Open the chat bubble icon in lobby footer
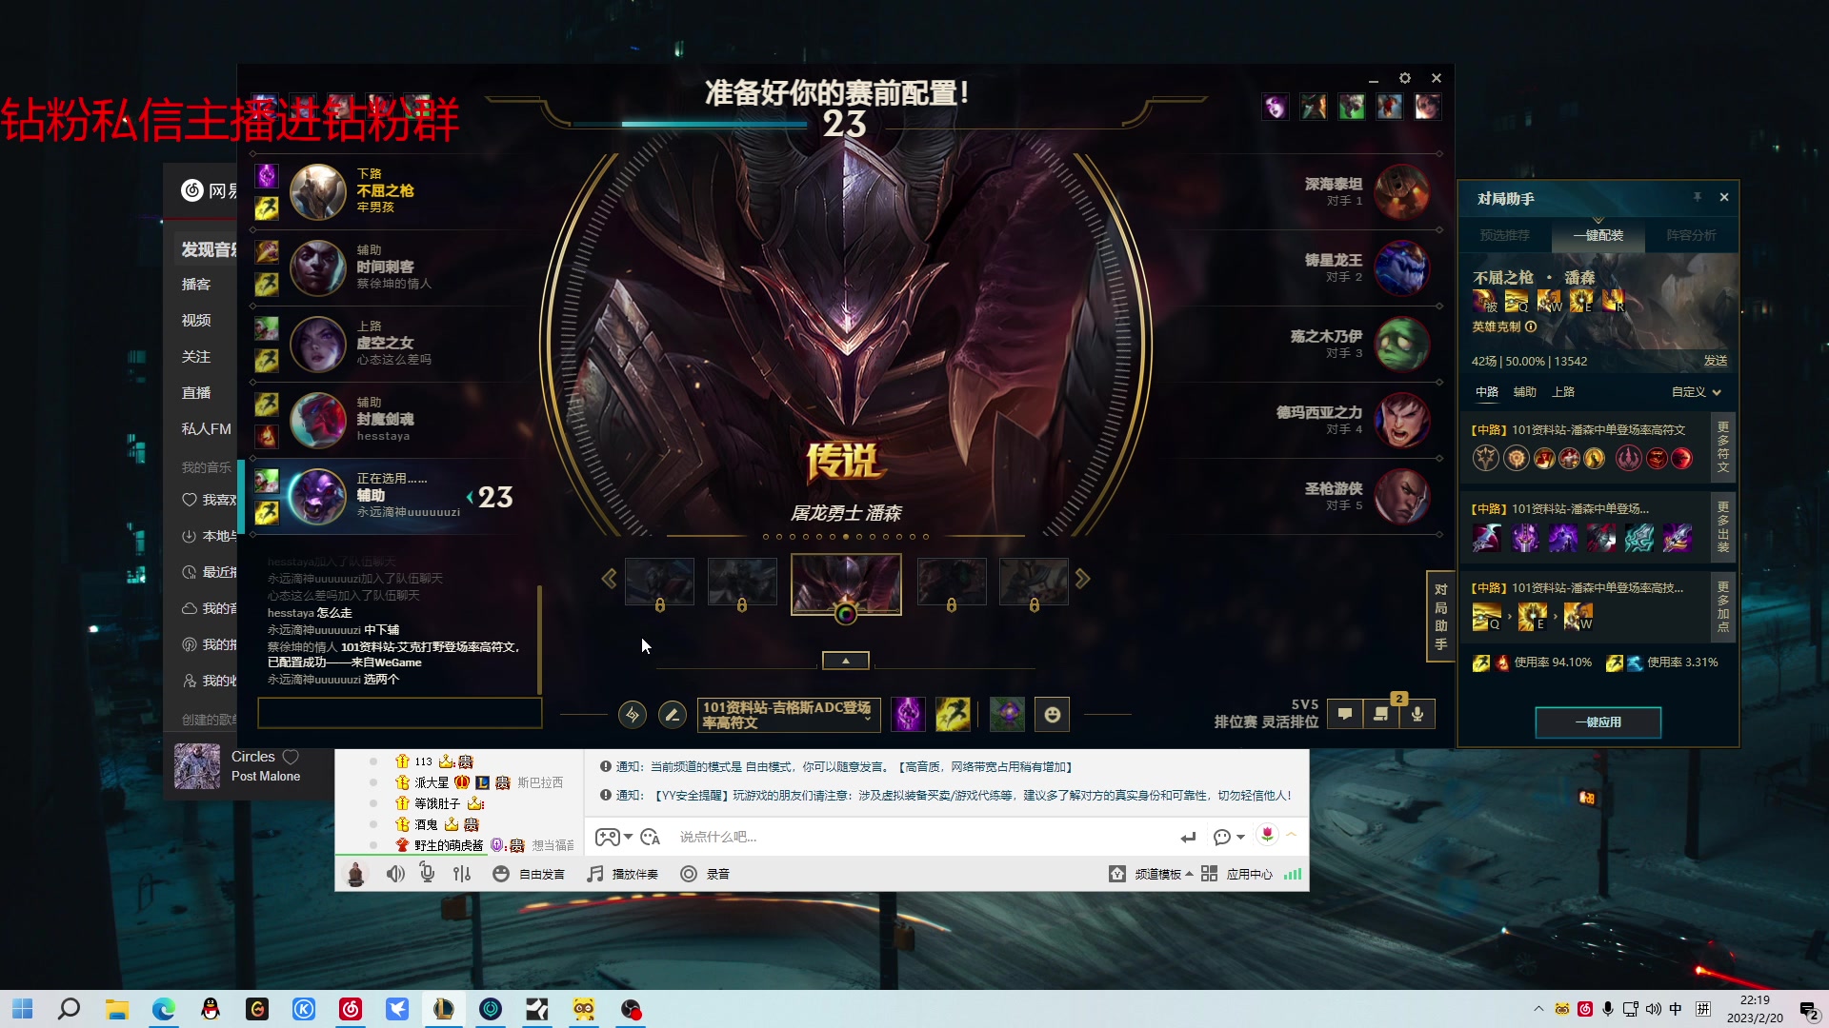This screenshot has width=1829, height=1028. (1345, 714)
